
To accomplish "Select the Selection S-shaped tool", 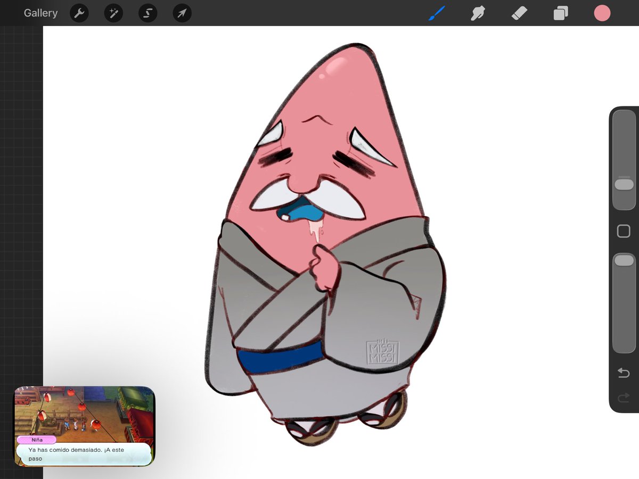I will coord(148,13).
